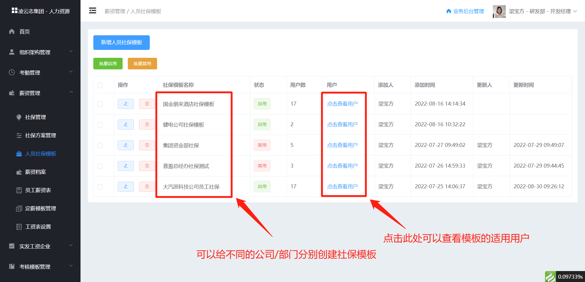Edit the 国金朋来酒店社保模板 row

tap(126, 104)
